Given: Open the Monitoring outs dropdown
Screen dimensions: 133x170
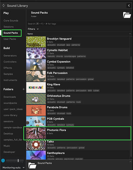Looking at the screenshot, I should (14, 167).
